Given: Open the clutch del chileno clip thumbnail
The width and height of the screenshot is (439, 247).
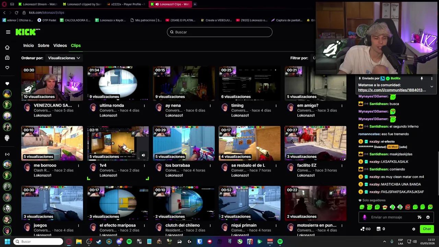Looking at the screenshot, I should [x=184, y=203].
